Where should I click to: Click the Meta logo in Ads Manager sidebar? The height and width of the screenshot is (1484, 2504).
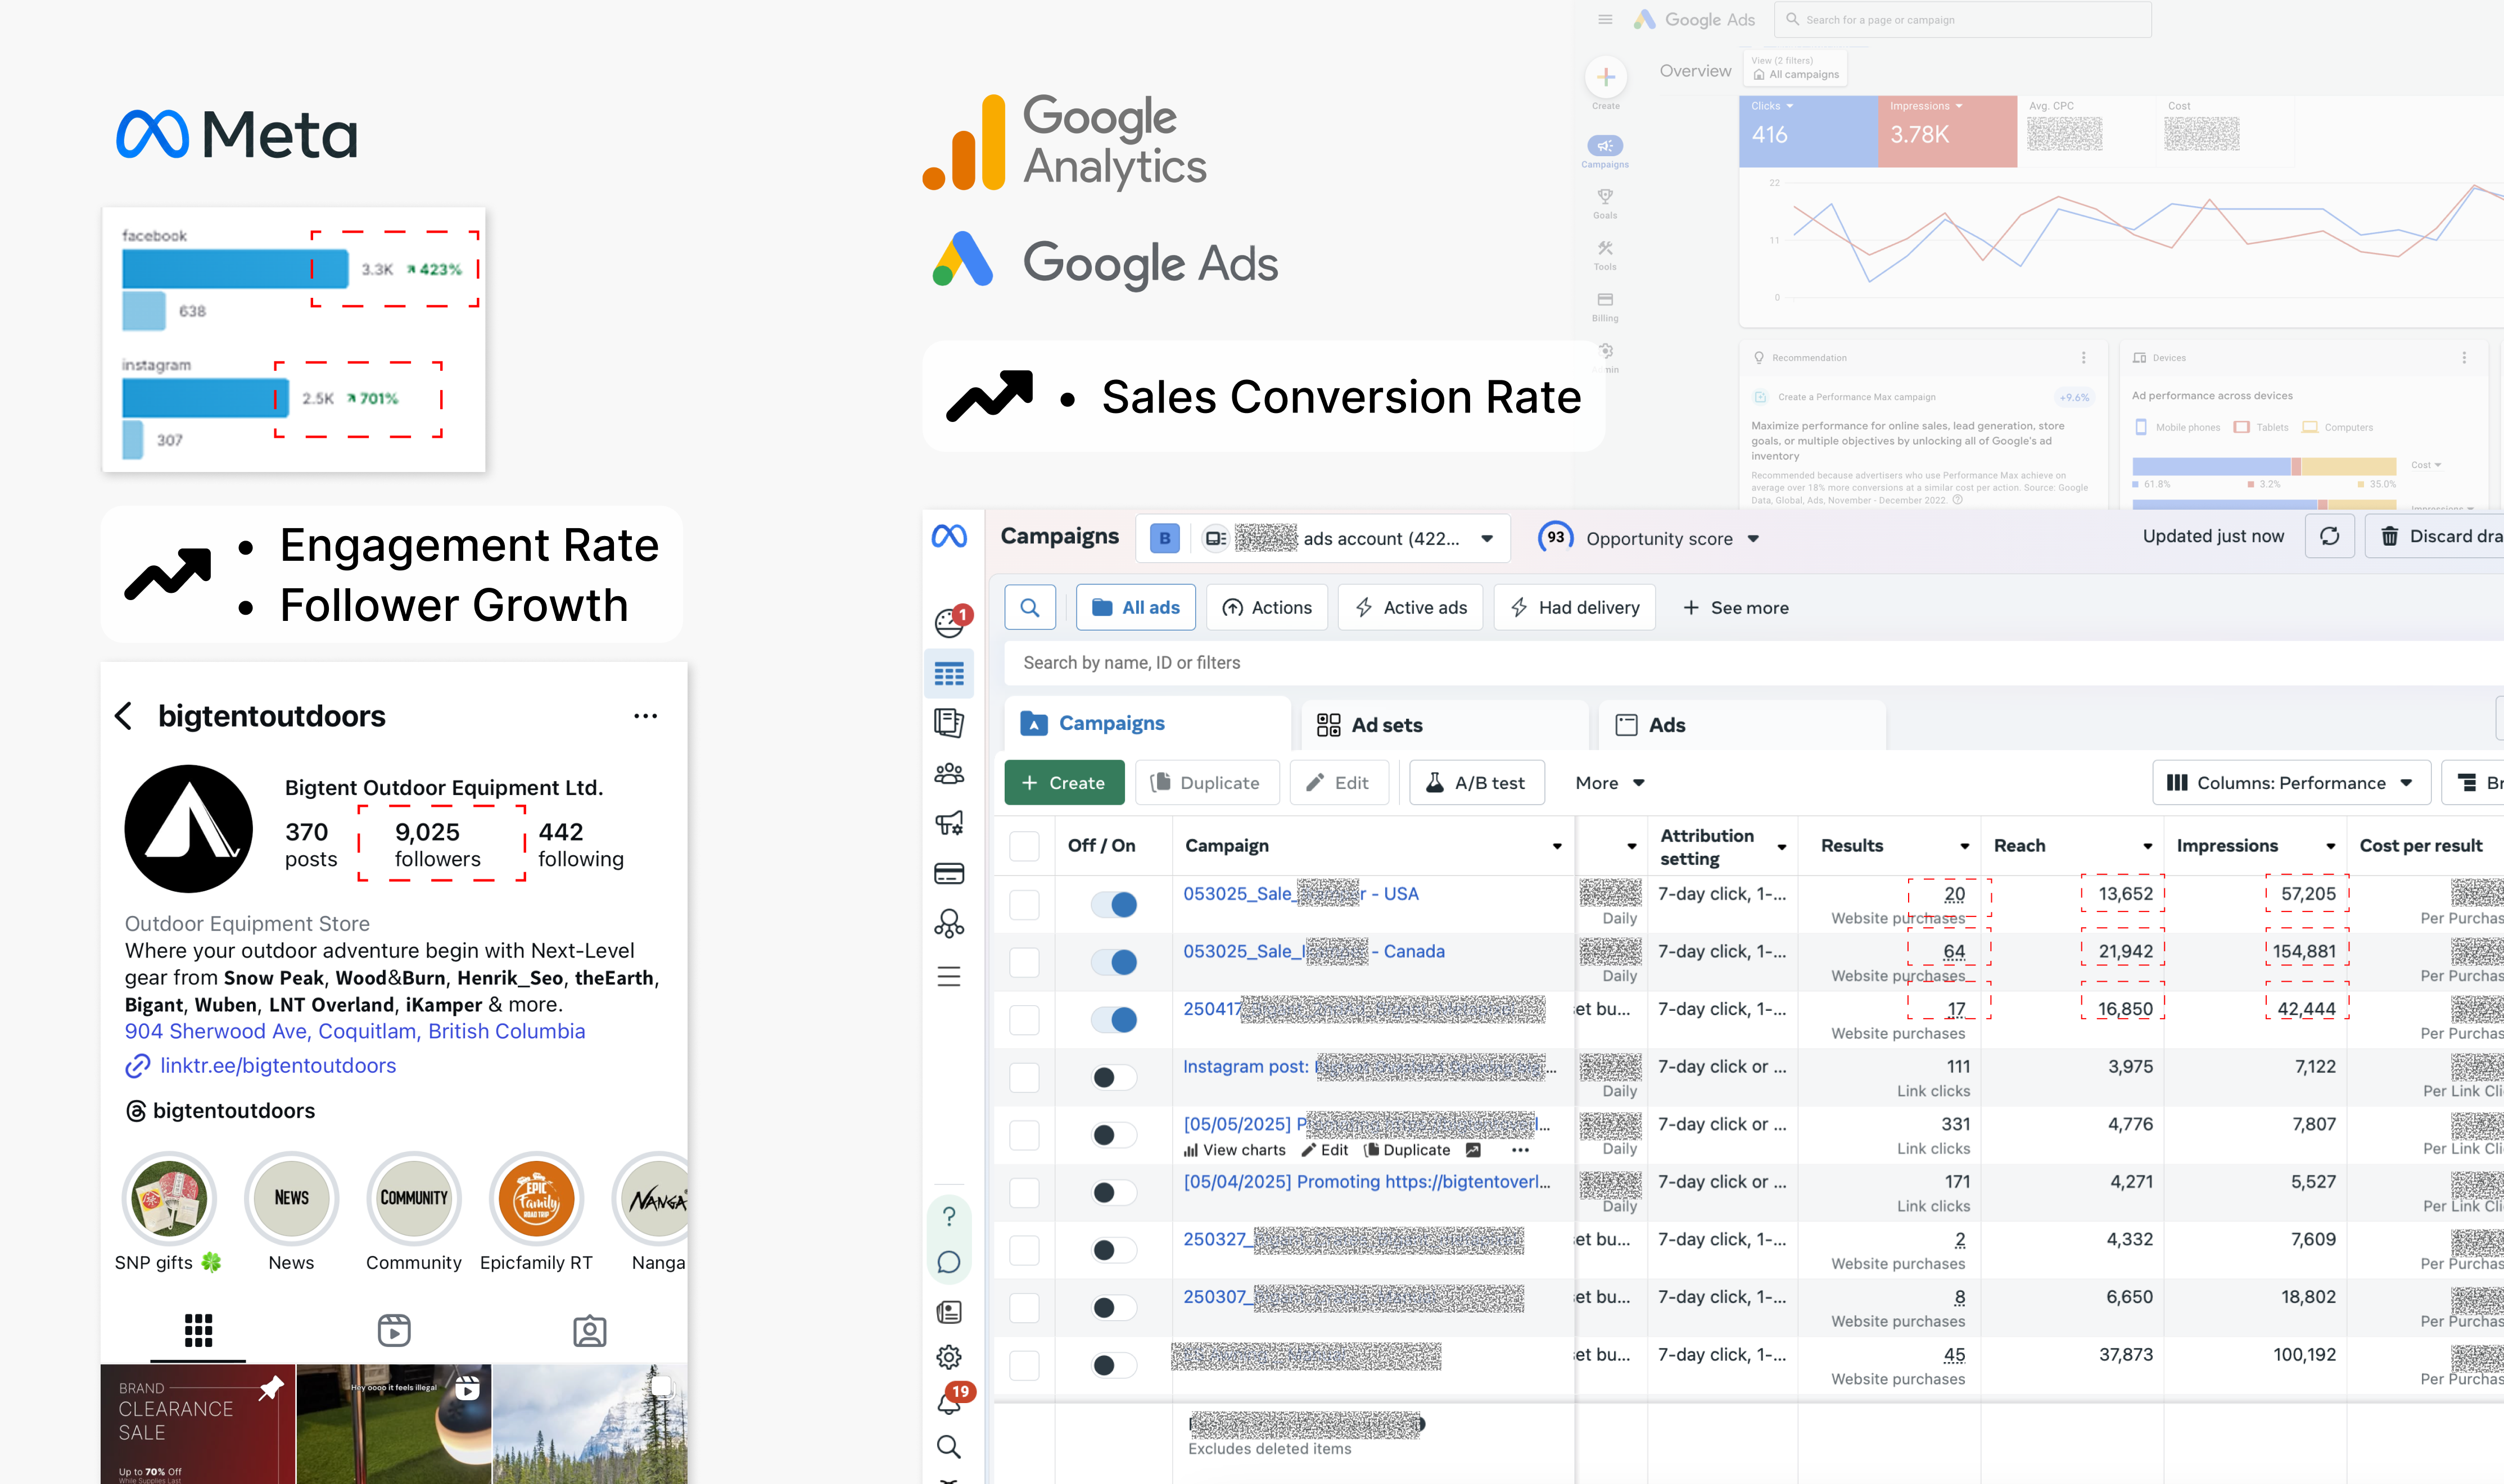pyautogui.click(x=948, y=537)
